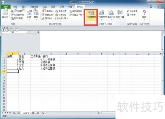Select row 15 header
Viewport: 165px width, 119px height.
pos(4,98)
